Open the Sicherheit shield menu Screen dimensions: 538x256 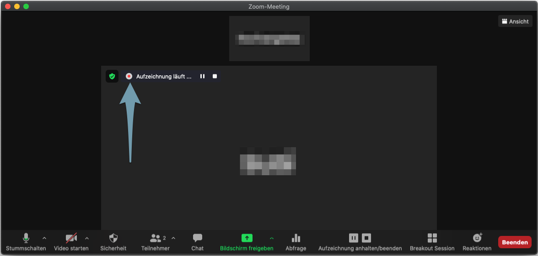click(x=113, y=242)
